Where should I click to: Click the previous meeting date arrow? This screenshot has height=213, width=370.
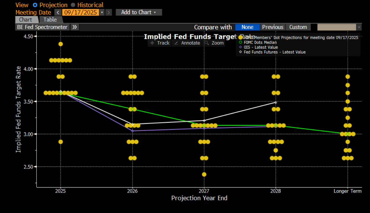58,12
